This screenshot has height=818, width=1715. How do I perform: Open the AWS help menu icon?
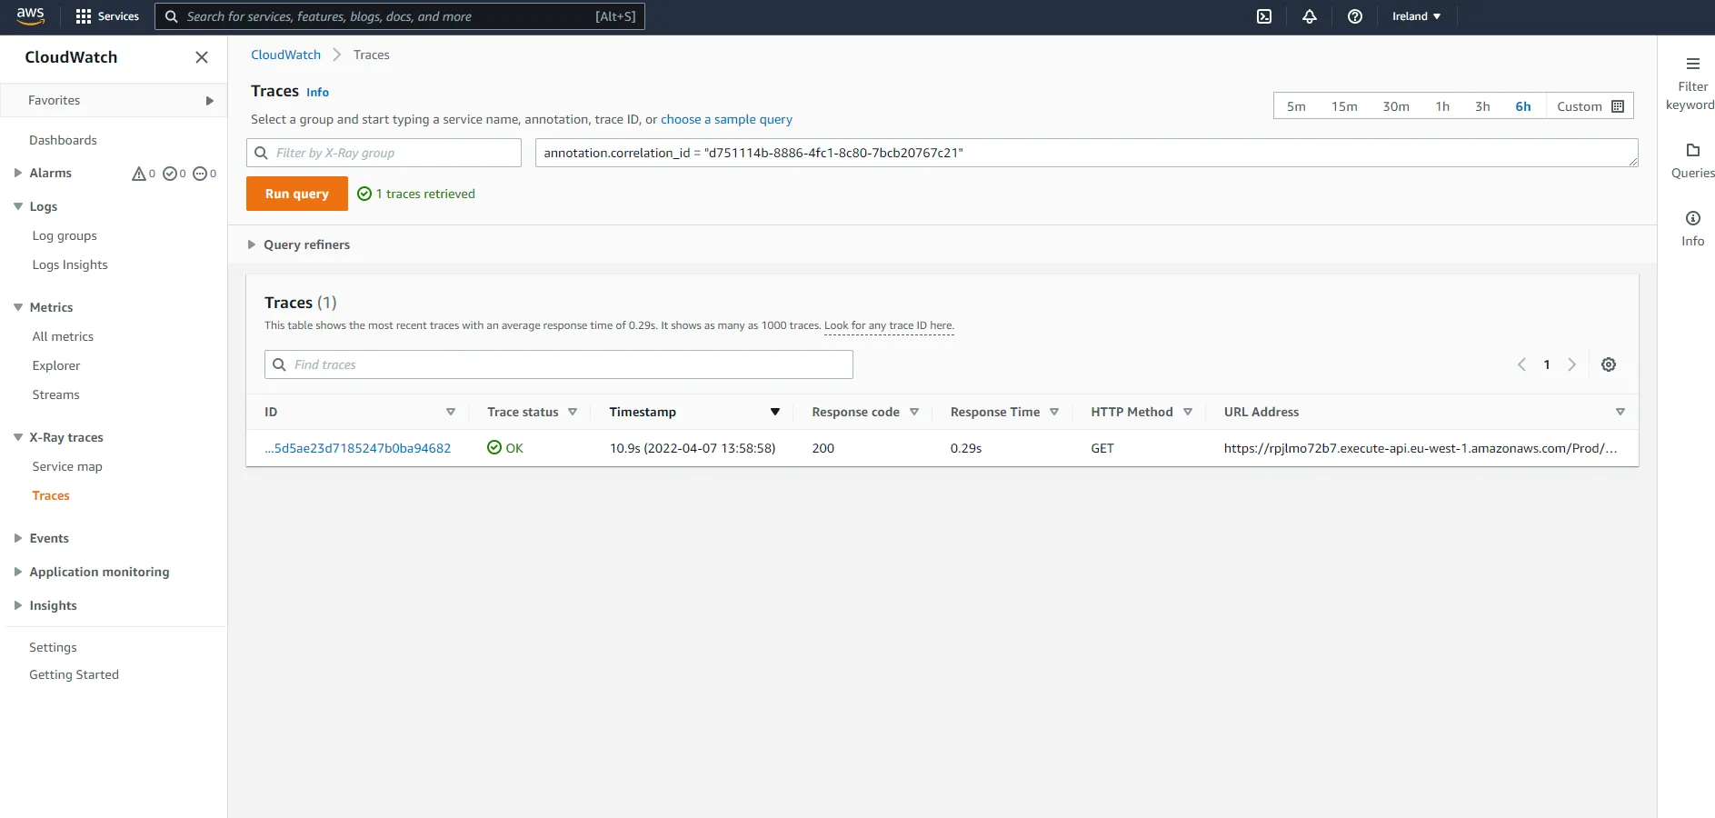click(1354, 15)
